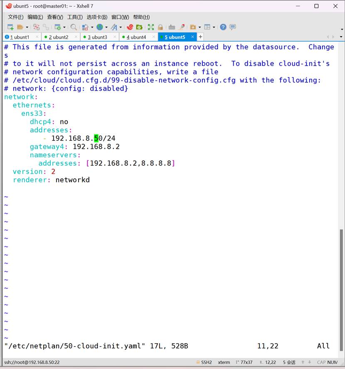Image resolution: width=345 pixels, height=369 pixels.
Task: Launch the red Xmanager swirl icon
Action: tap(130, 27)
